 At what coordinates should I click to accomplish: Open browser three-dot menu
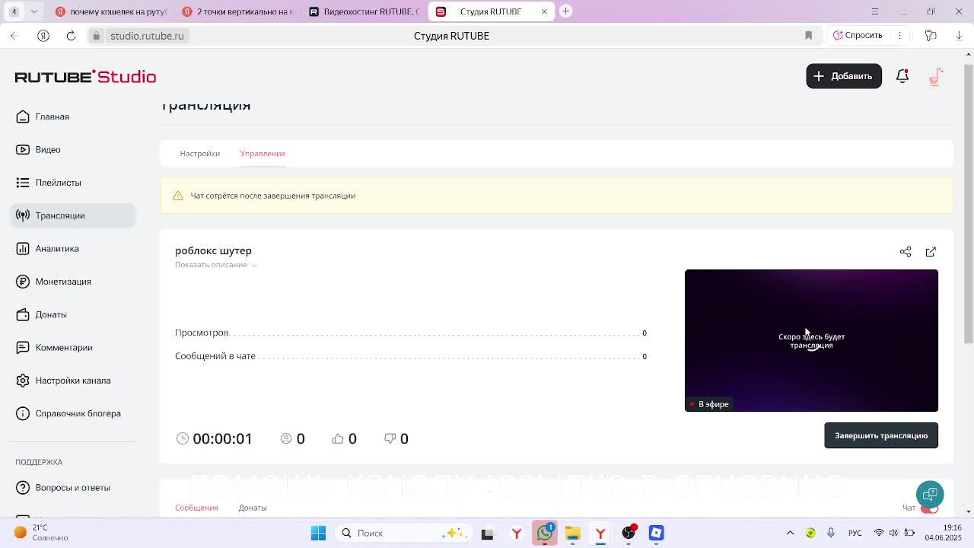899,36
